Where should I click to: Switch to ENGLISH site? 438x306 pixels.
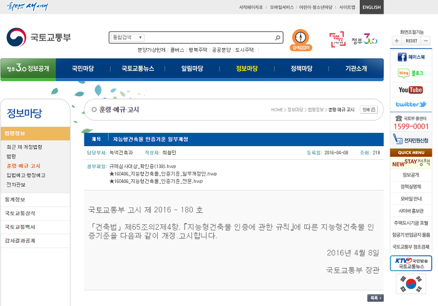(372, 7)
